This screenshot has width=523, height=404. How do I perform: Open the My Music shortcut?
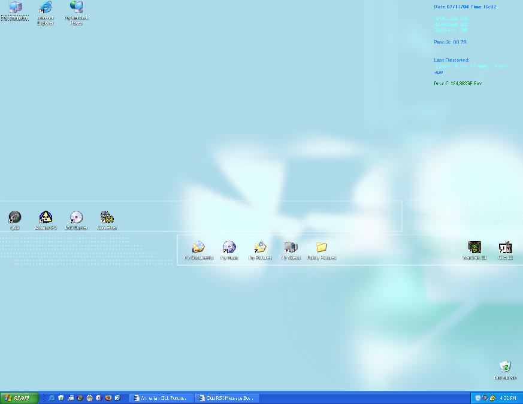pyautogui.click(x=229, y=247)
